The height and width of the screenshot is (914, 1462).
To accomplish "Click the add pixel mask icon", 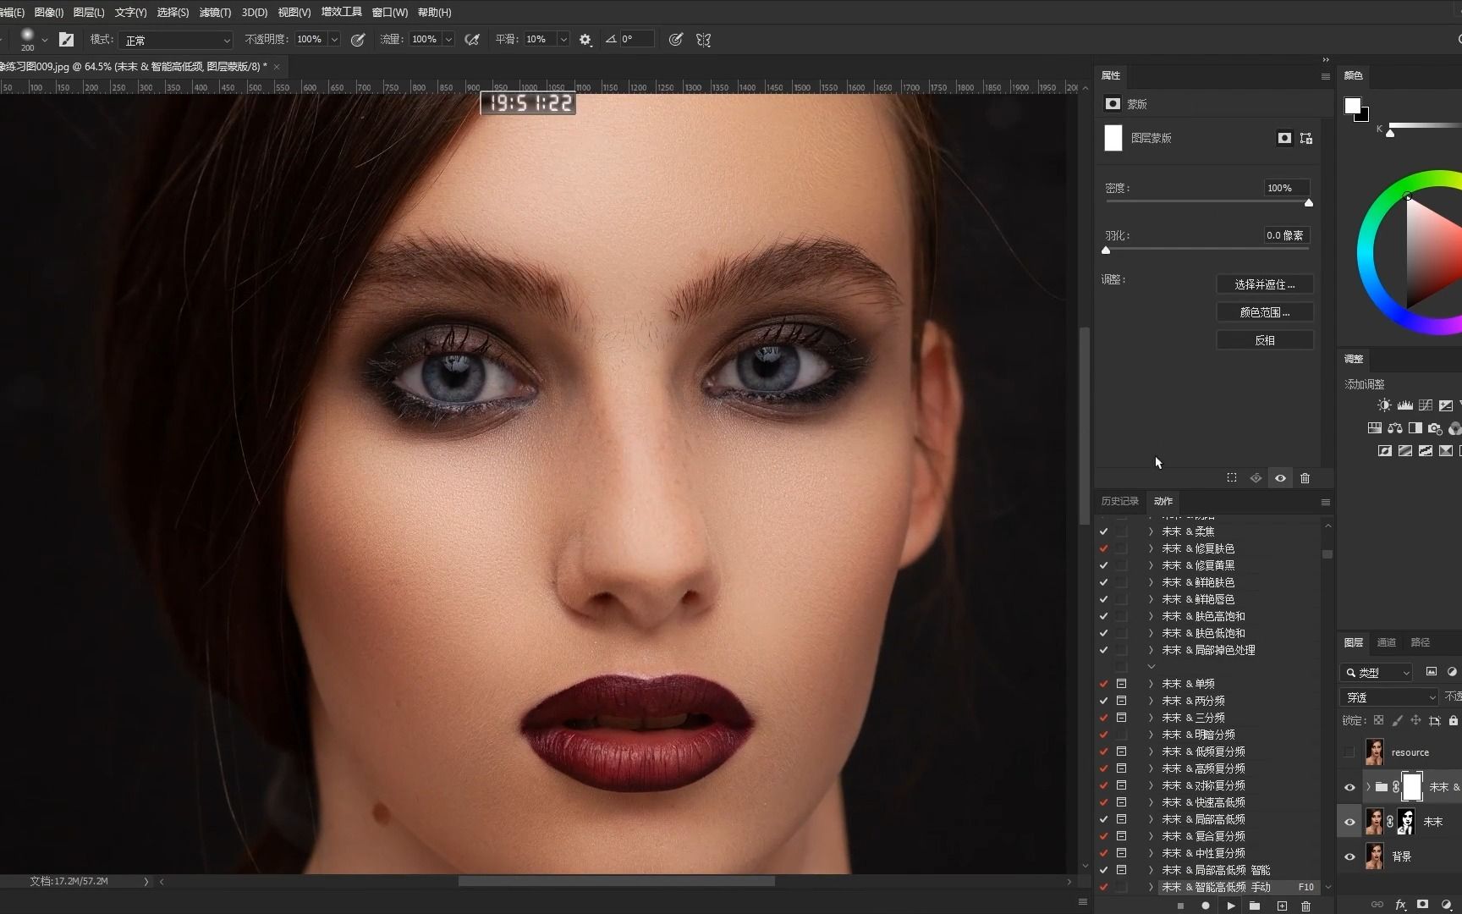I will (x=1284, y=138).
